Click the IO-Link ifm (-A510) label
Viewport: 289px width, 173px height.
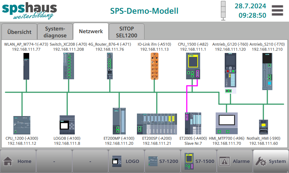point(154,44)
